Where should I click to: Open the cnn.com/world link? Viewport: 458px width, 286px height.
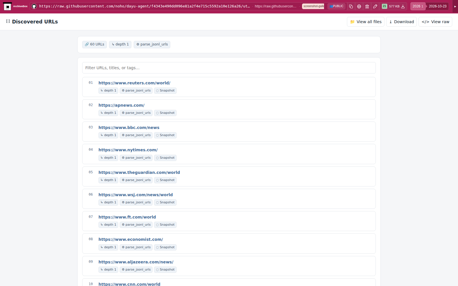(x=129, y=284)
